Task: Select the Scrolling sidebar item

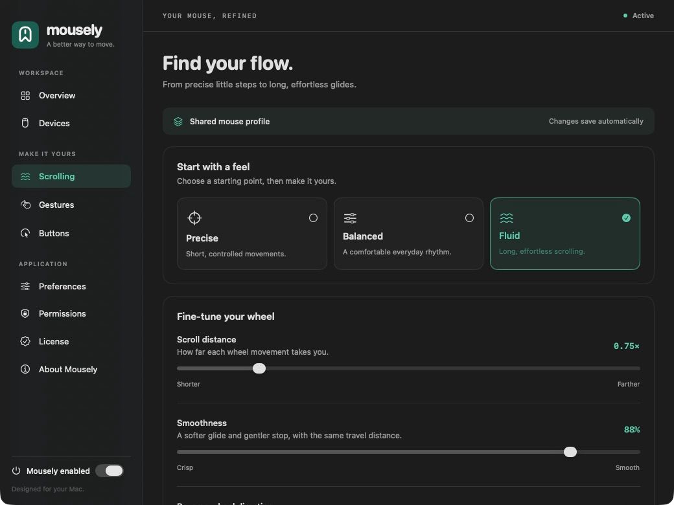Action: pos(71,176)
